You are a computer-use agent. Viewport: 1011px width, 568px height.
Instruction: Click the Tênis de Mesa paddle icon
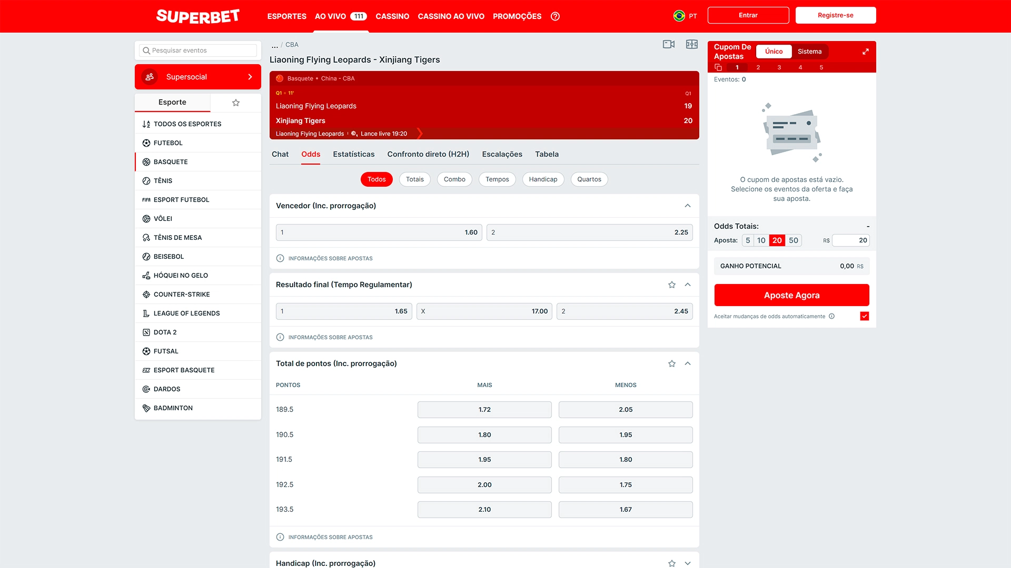(x=146, y=238)
